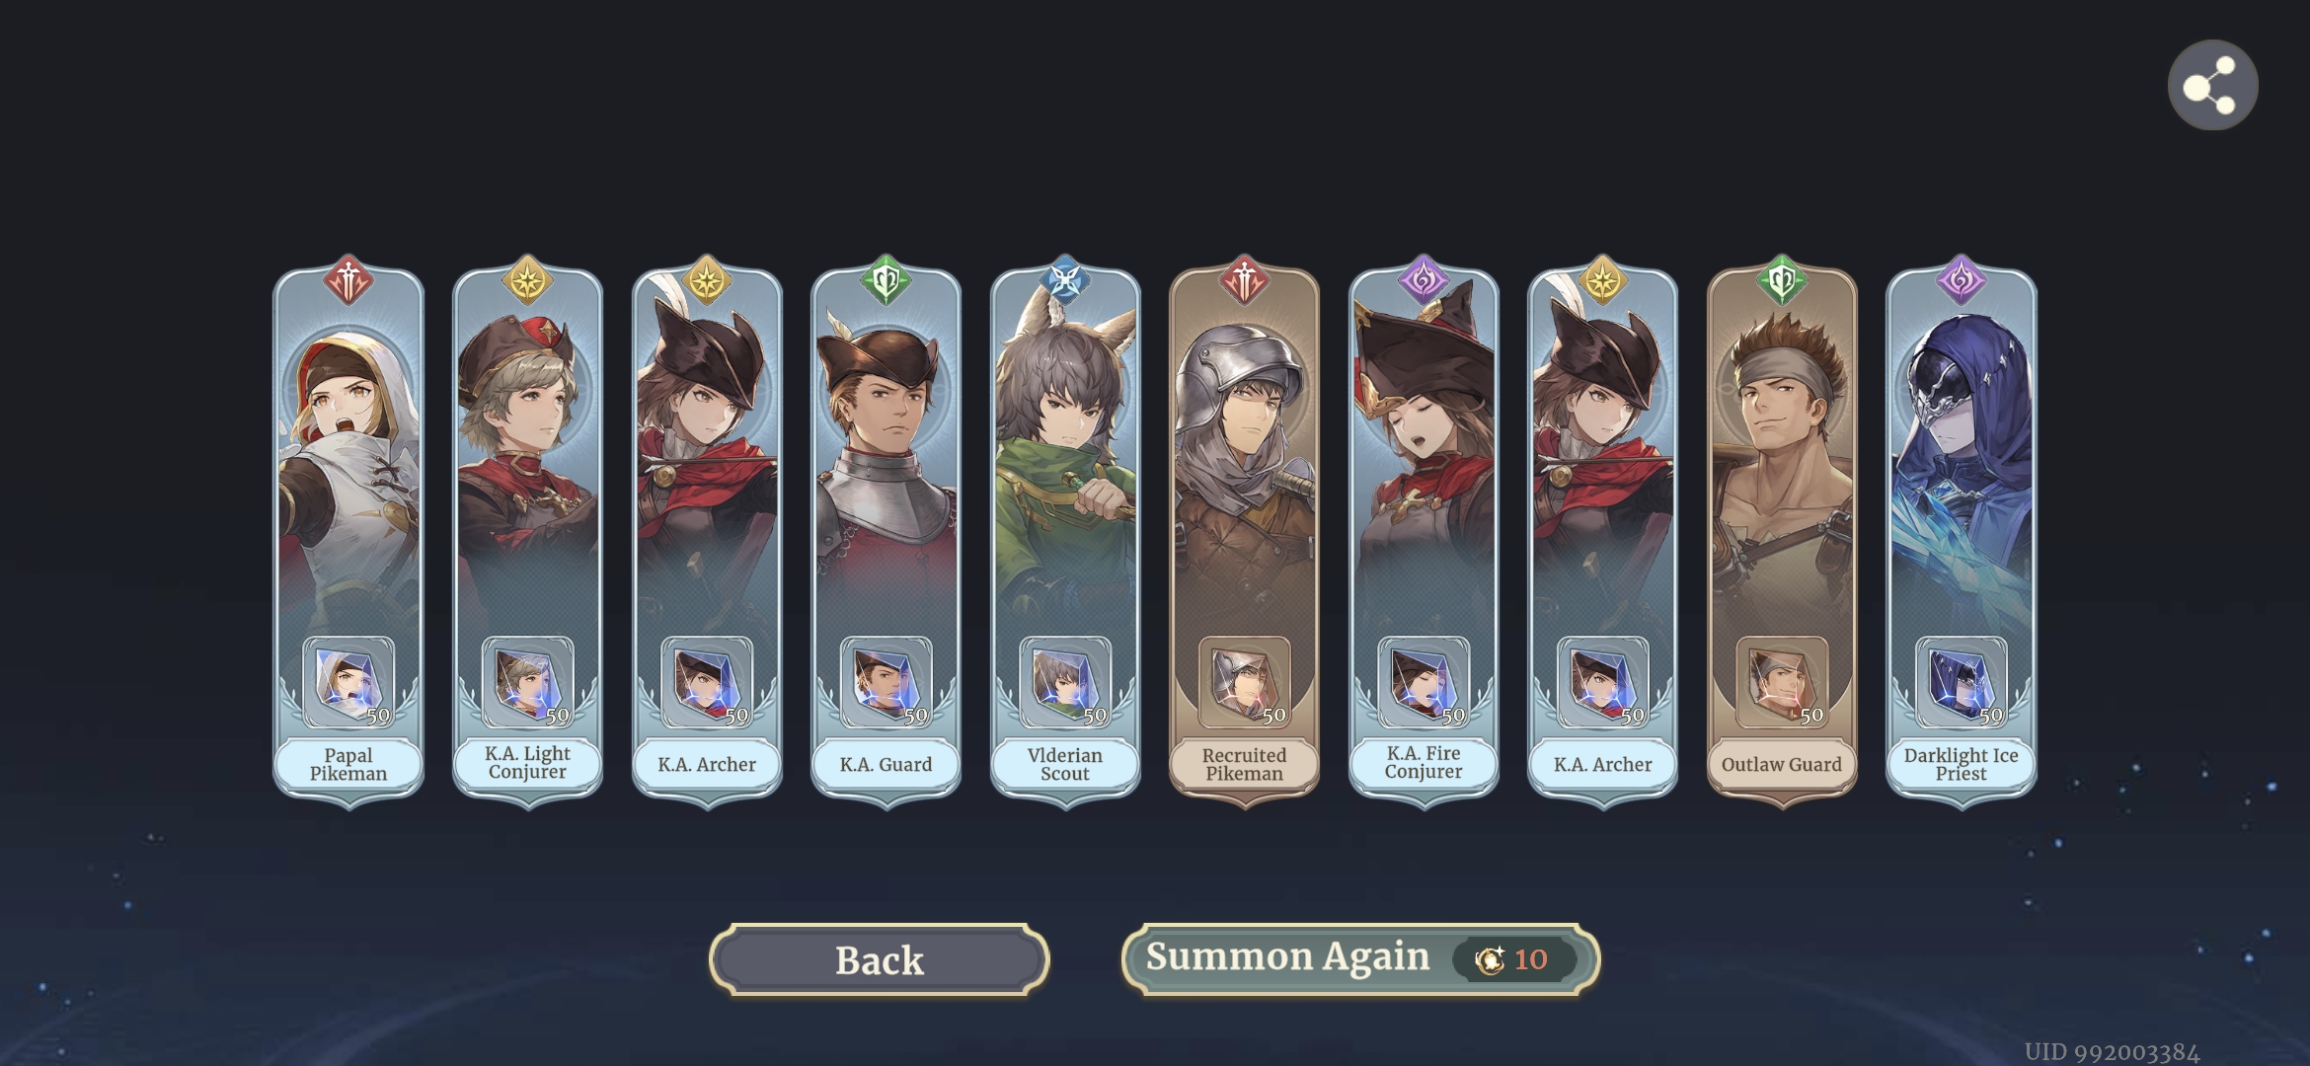Click the yellow star emblem on K.A. Light Conjurer
The image size is (2310, 1066).
pyautogui.click(x=527, y=281)
